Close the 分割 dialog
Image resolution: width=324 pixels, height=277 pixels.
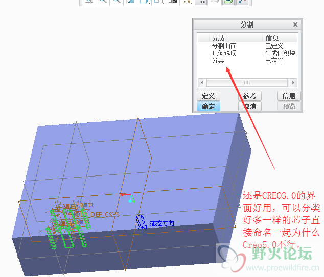click(x=295, y=24)
